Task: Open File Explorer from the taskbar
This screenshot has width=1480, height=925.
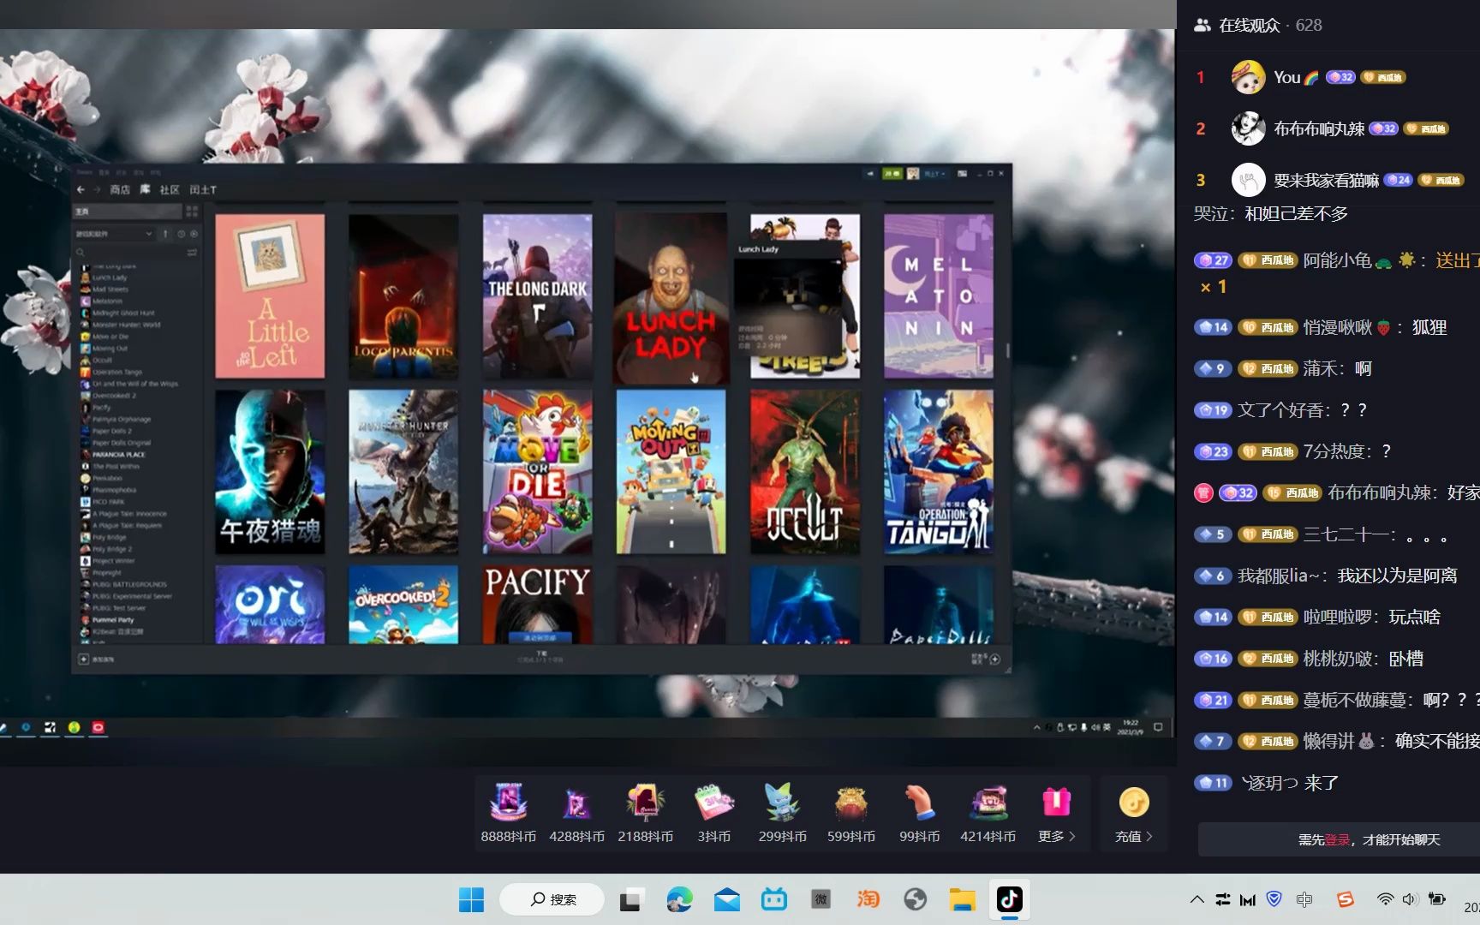Action: tap(963, 899)
